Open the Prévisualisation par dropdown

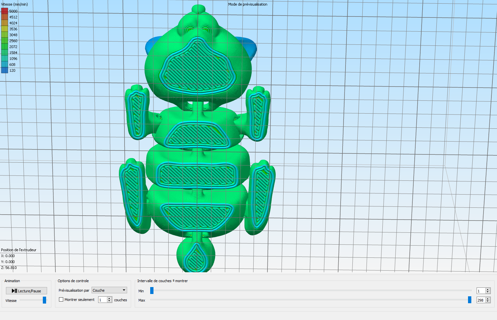pos(109,290)
